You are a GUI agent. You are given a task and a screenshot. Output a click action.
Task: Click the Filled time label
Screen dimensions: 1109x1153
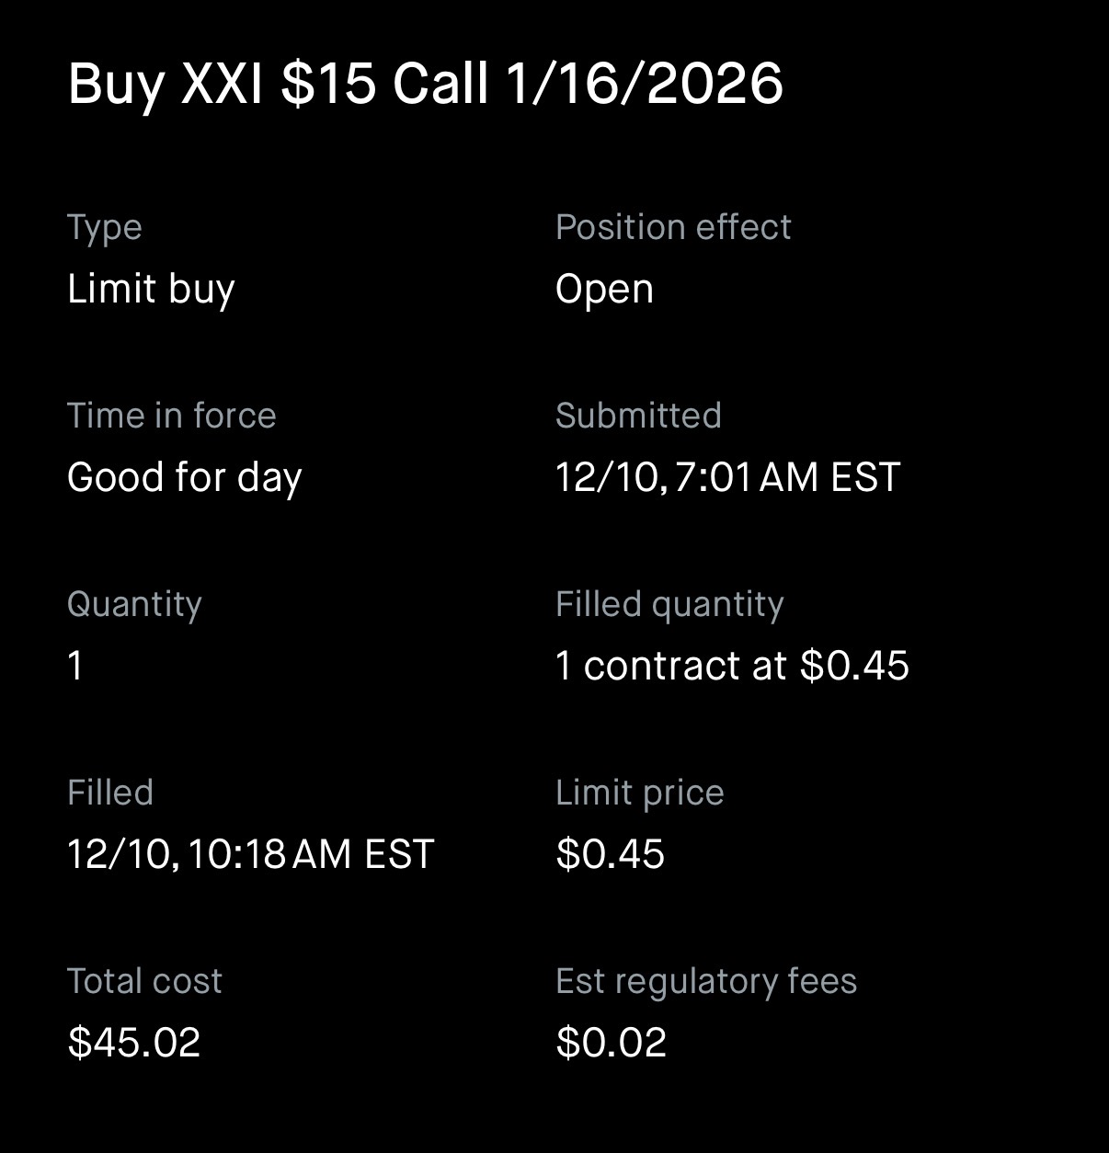coord(109,793)
